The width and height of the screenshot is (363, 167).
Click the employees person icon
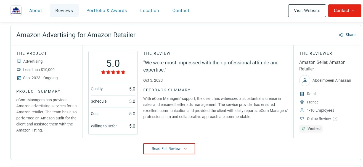[302, 110]
